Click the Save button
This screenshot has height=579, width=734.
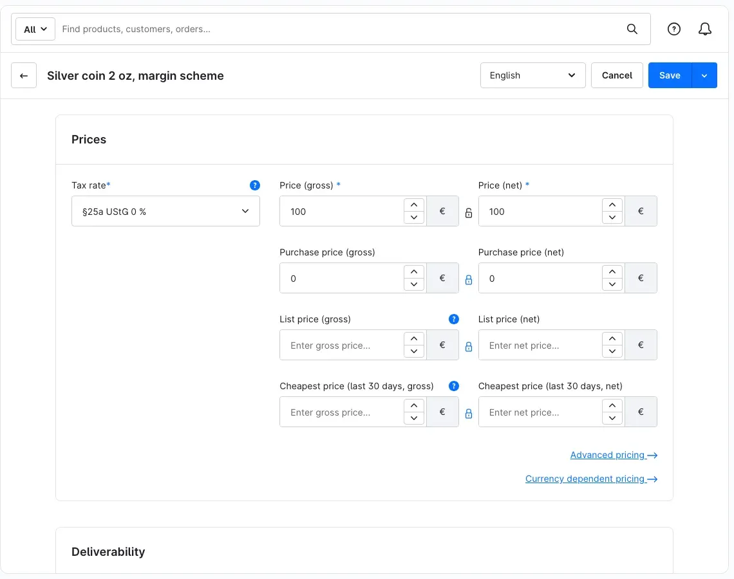pyautogui.click(x=670, y=75)
